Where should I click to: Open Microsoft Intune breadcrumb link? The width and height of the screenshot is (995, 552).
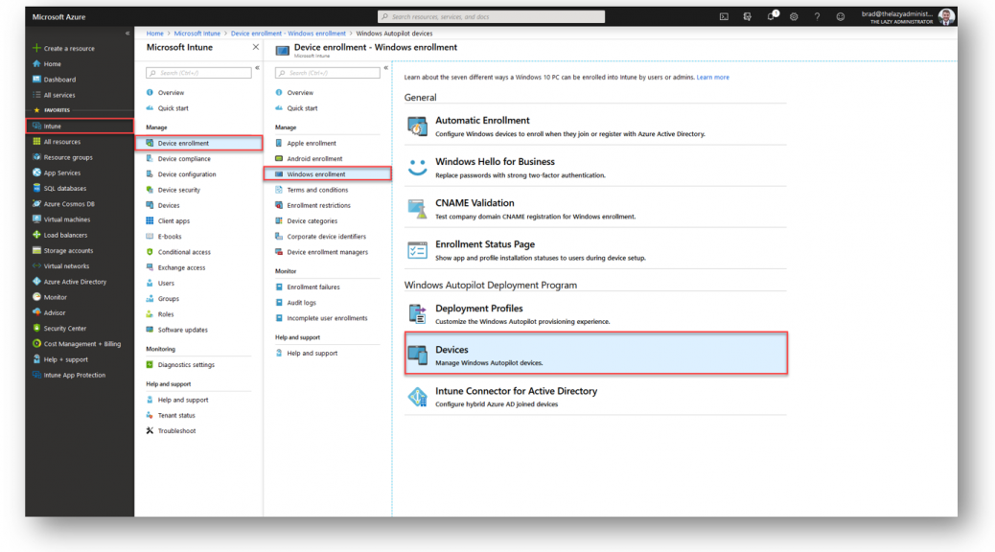(x=197, y=34)
